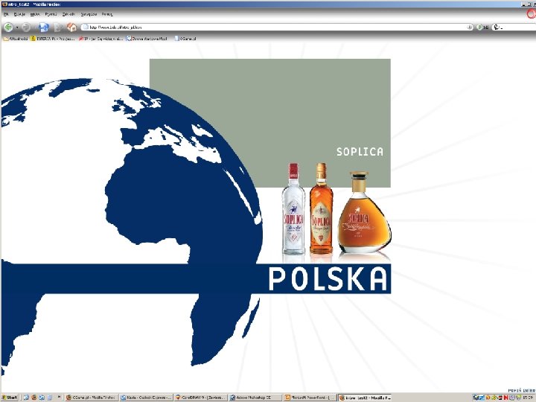This screenshot has height=402, width=536.
Task: Open the Aktualności bookmark folder
Action: coord(16,39)
